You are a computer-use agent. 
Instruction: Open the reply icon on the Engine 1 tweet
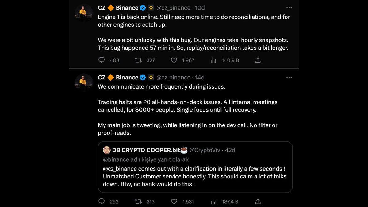pos(102,60)
